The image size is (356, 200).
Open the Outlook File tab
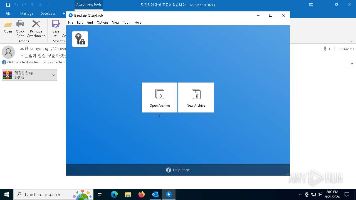[x=8, y=14]
